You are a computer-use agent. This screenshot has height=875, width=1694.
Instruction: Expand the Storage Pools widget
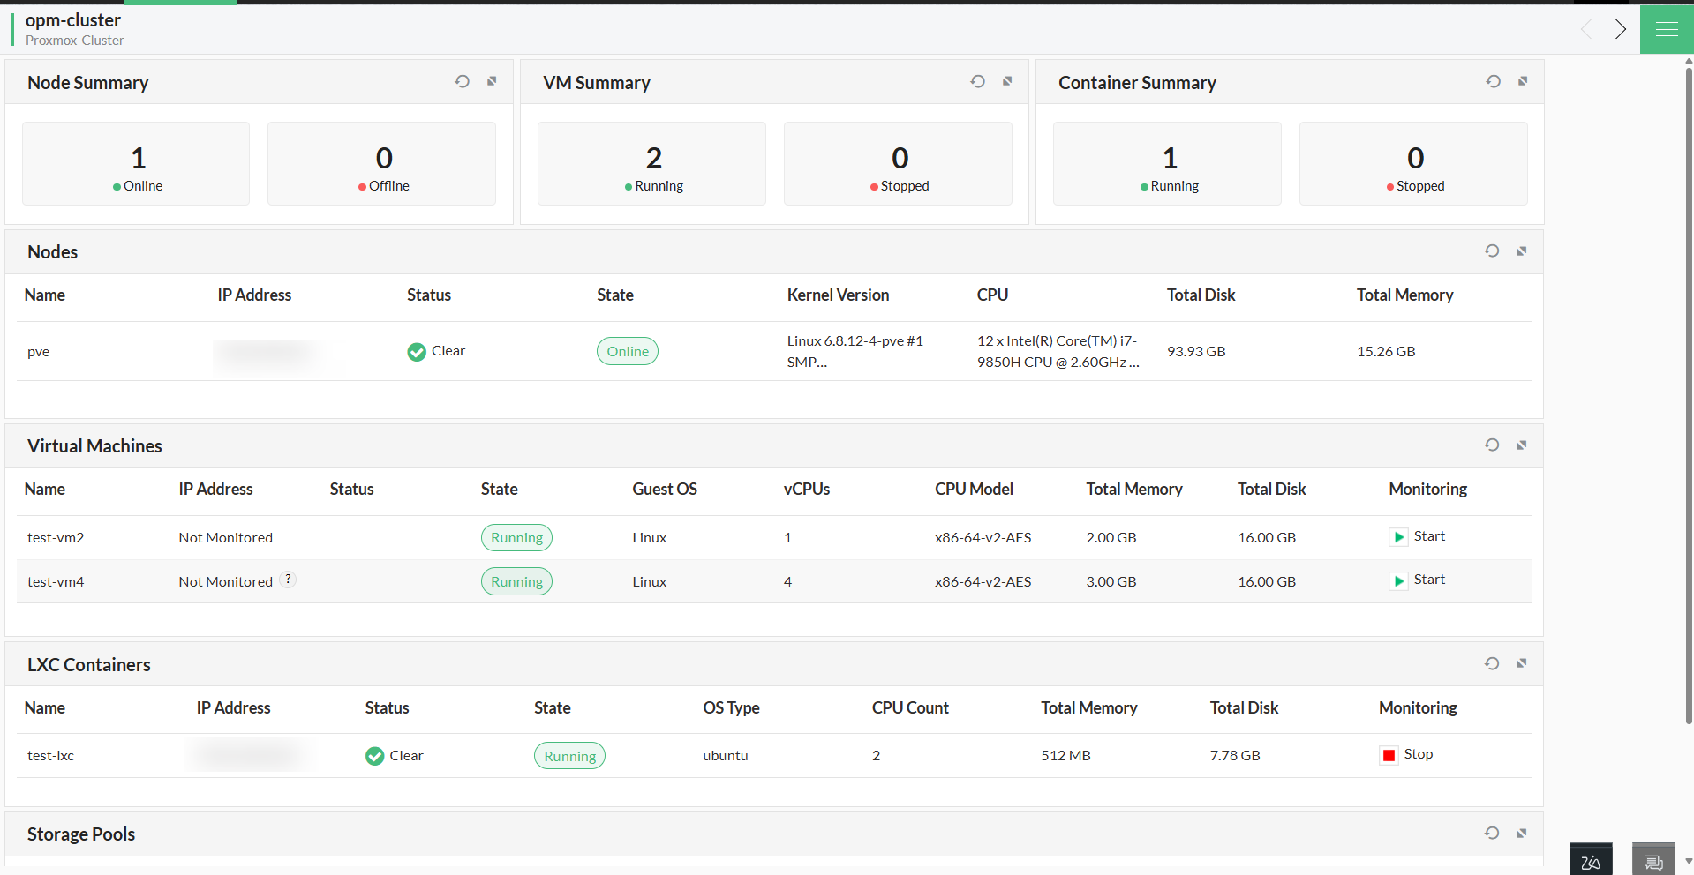tap(1522, 833)
